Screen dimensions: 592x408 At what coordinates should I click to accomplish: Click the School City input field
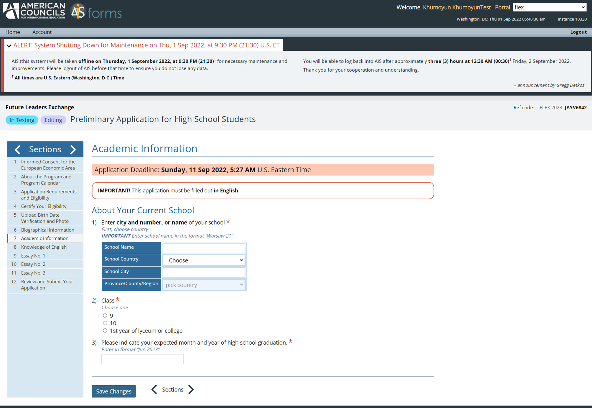[x=204, y=272]
